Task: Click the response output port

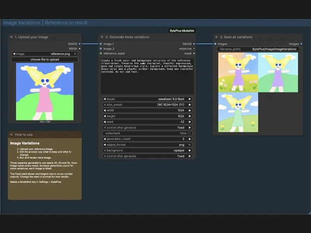Action: tap(194, 49)
